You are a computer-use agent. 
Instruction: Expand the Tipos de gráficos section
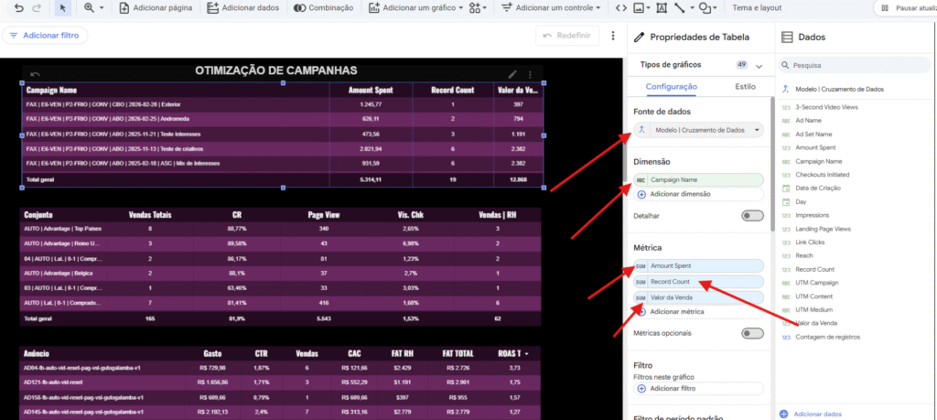[x=759, y=66]
